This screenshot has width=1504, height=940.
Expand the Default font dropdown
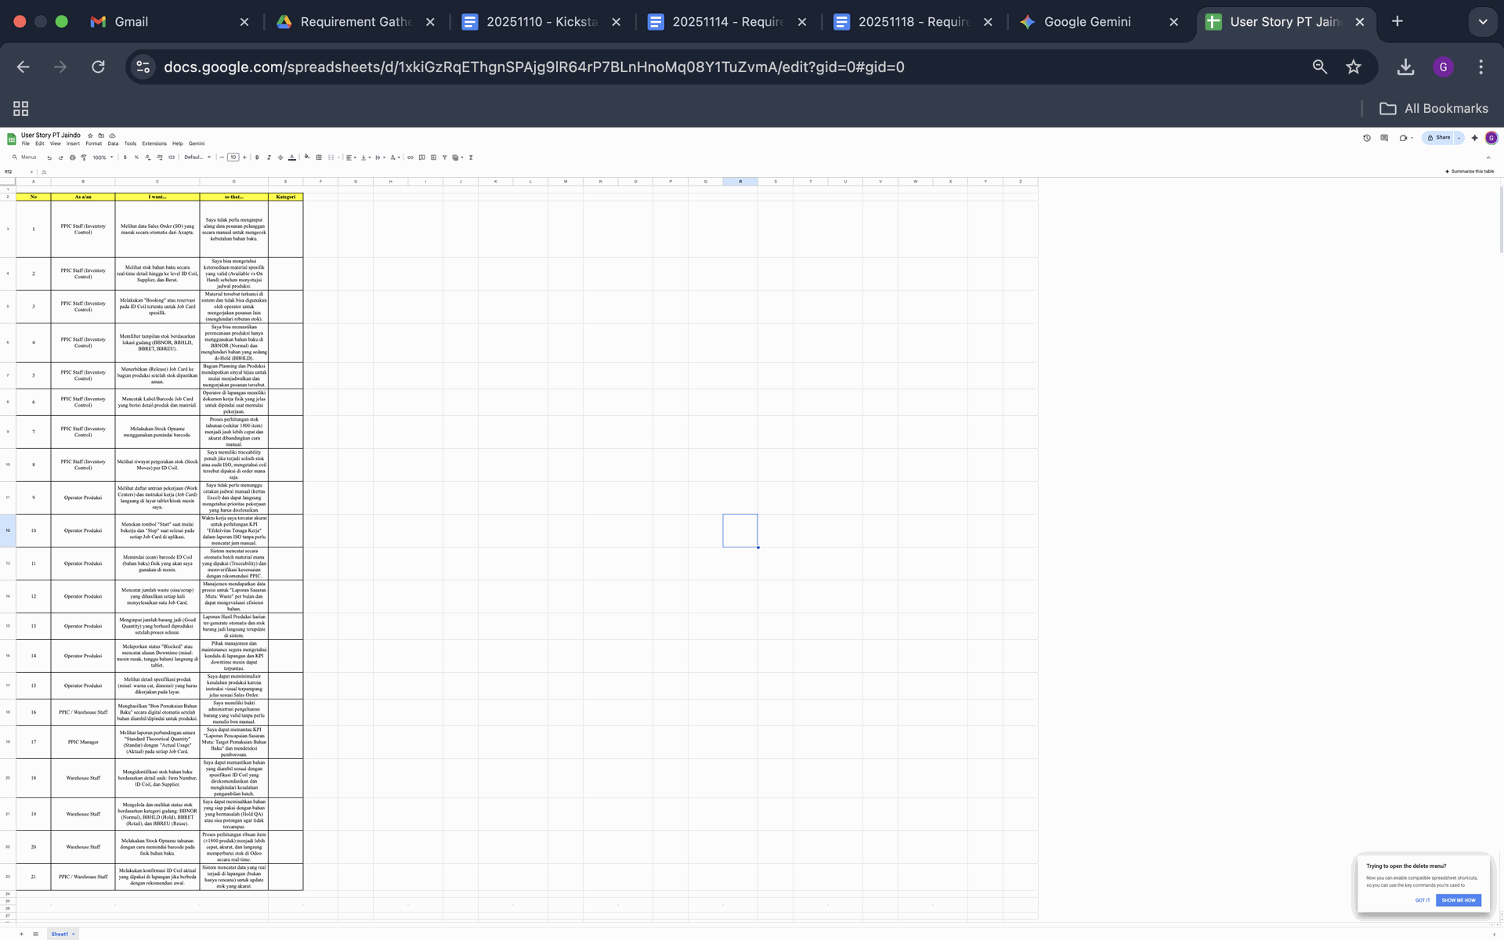197,157
